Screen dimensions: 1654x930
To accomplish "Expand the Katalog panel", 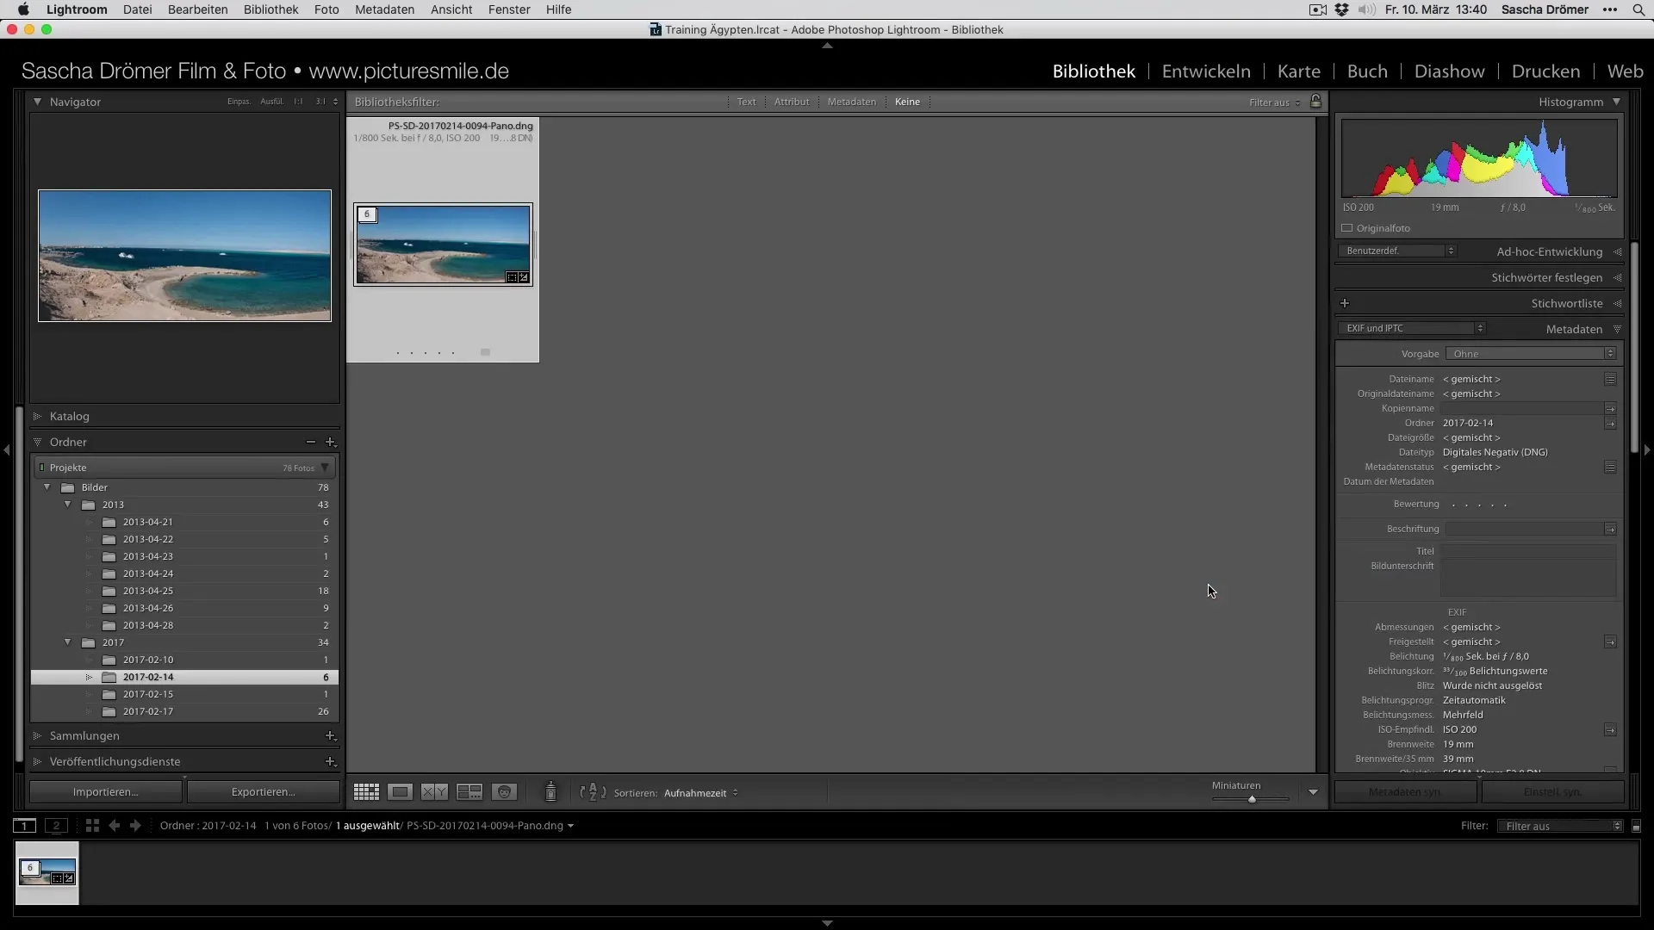I will 37,416.
